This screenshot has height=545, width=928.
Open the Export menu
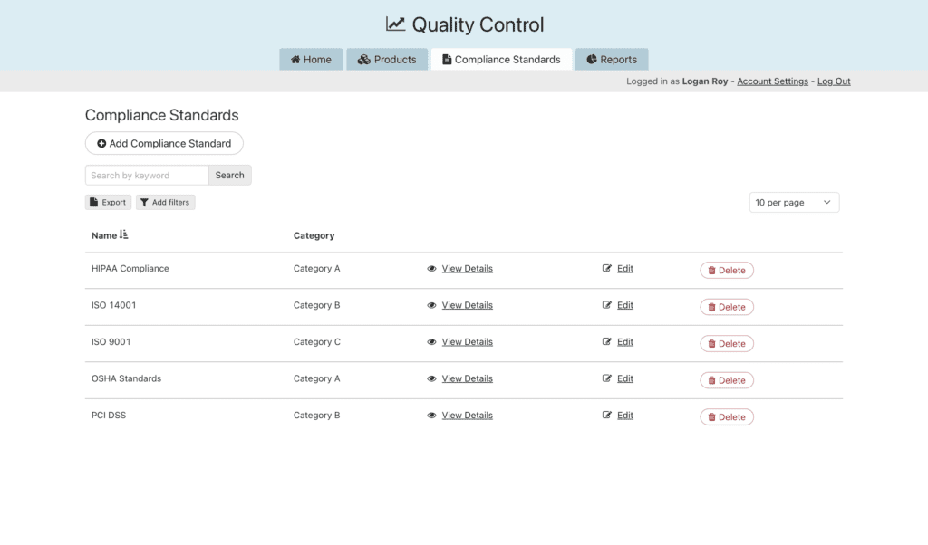[x=108, y=203]
